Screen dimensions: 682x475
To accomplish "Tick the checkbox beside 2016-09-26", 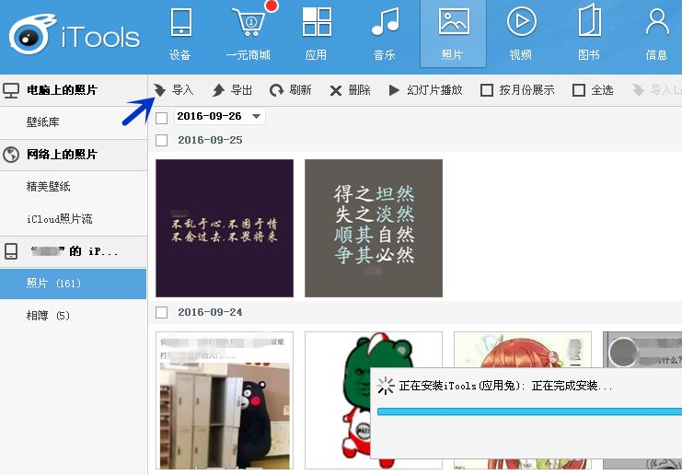I will (162, 118).
